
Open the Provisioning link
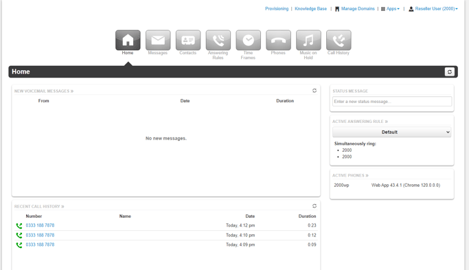point(277,9)
